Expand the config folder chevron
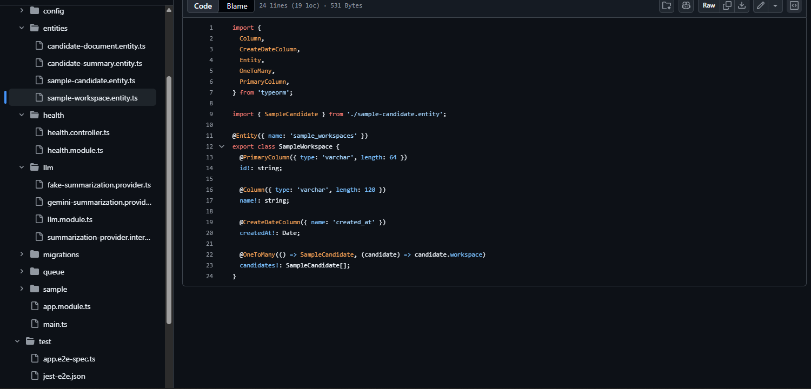 pos(22,11)
